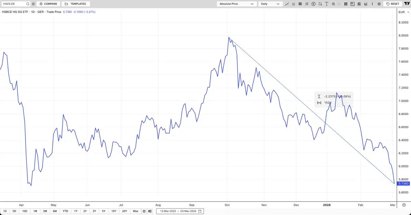Select the text annotation T tool
411x215 pixels.
tap(327, 4)
